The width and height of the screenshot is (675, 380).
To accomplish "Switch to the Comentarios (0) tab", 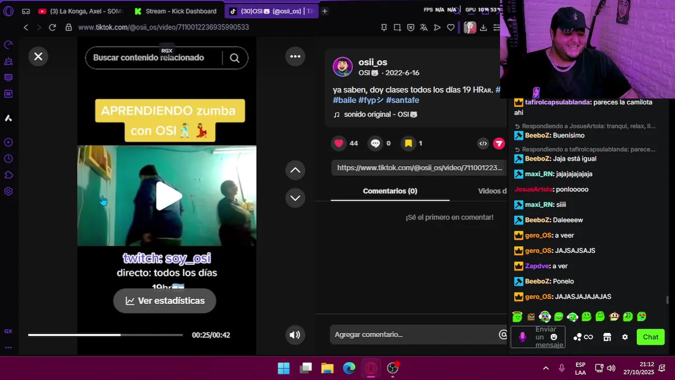I will [390, 191].
